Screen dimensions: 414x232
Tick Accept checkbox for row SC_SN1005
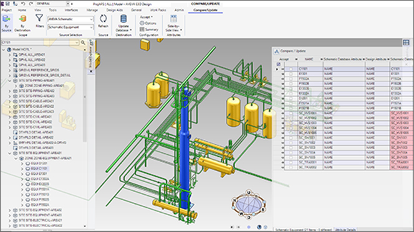(x=291, y=157)
